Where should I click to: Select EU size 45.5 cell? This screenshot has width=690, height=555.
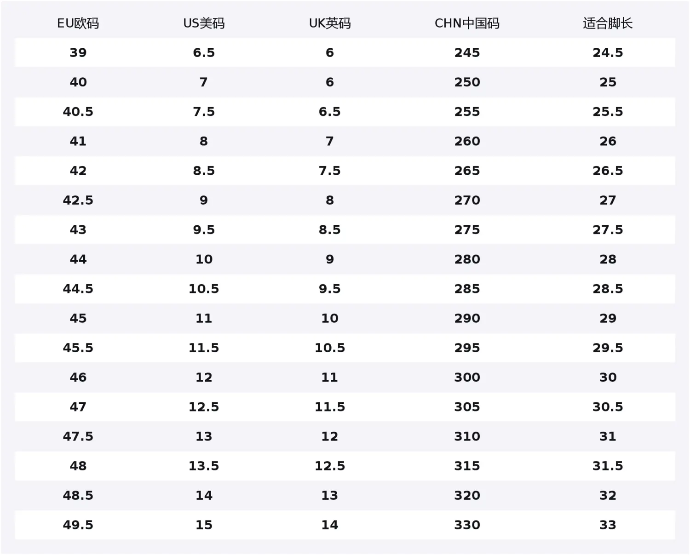78,348
